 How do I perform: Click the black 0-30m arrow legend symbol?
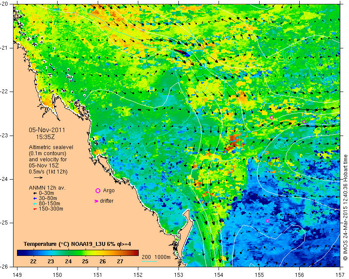(35, 193)
